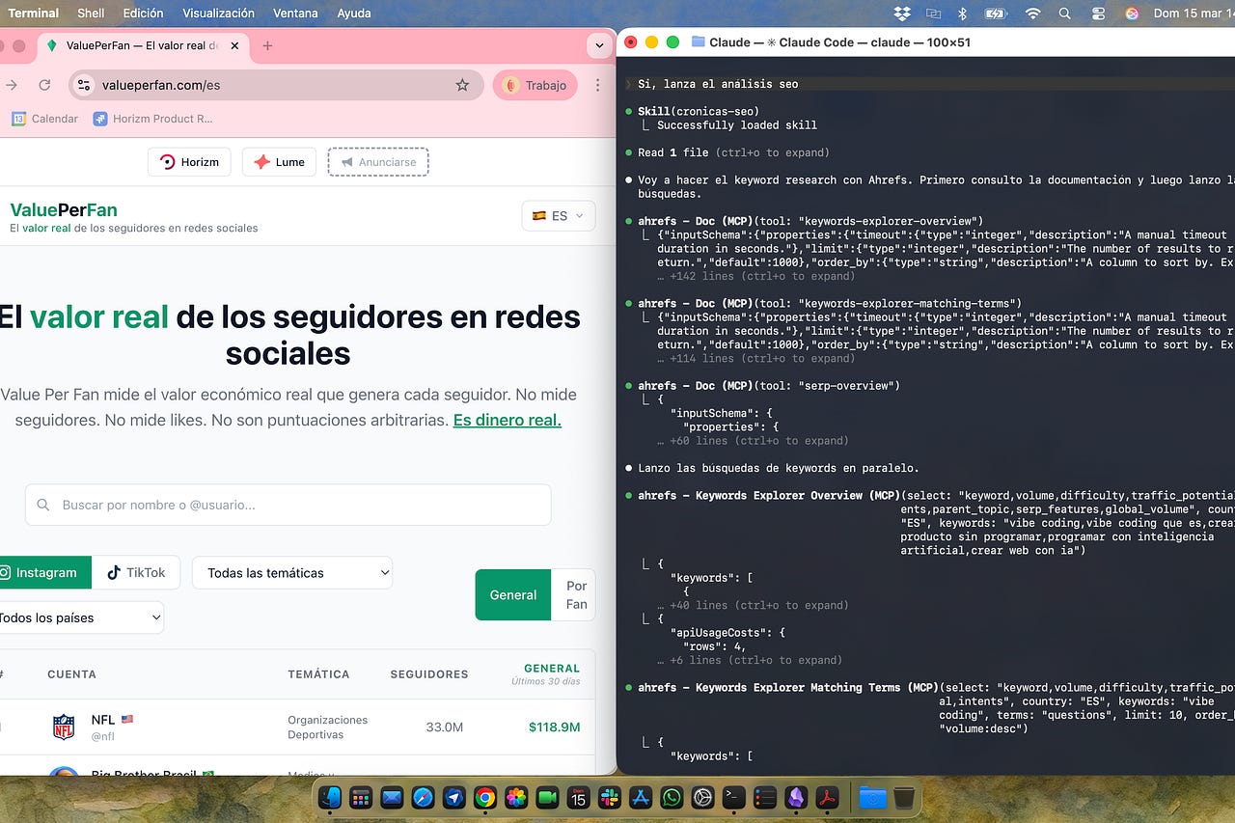The width and height of the screenshot is (1235, 823).
Task: Close the ValuePerFan browser tab
Action: pyautogui.click(x=235, y=45)
